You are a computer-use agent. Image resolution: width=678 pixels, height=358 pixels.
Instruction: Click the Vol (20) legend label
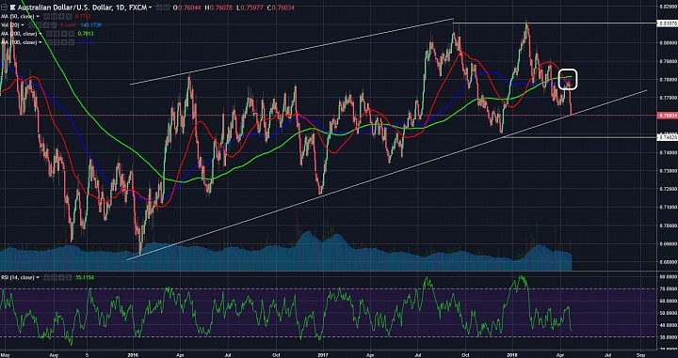click(10, 25)
